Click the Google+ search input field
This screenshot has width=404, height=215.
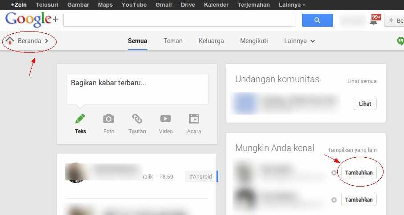pyautogui.click(x=180, y=20)
